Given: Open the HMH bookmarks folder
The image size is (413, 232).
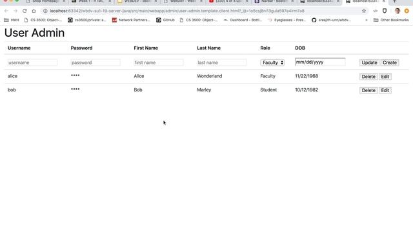Looking at the screenshot, I should 12,20.
